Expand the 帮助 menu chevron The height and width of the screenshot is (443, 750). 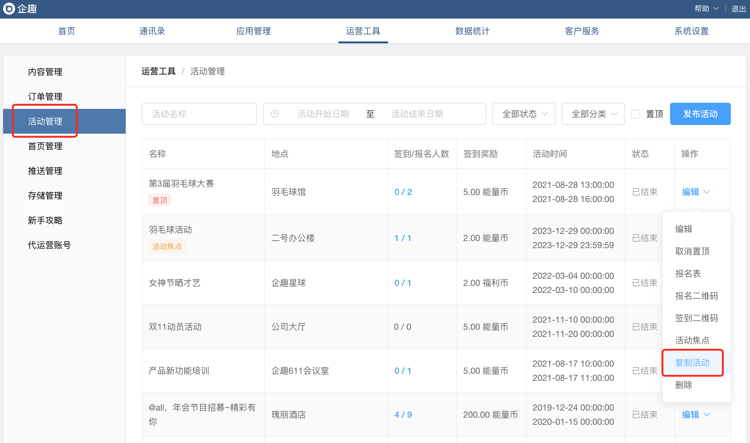pos(716,9)
